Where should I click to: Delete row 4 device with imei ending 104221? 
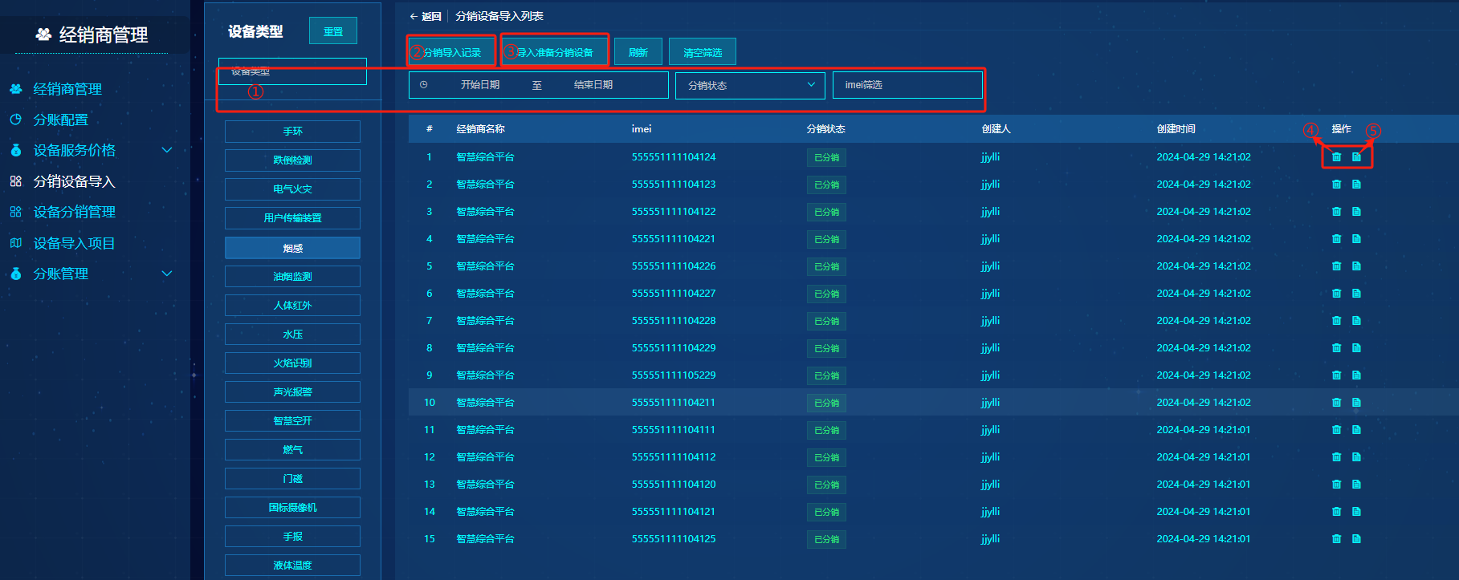[x=1336, y=239]
